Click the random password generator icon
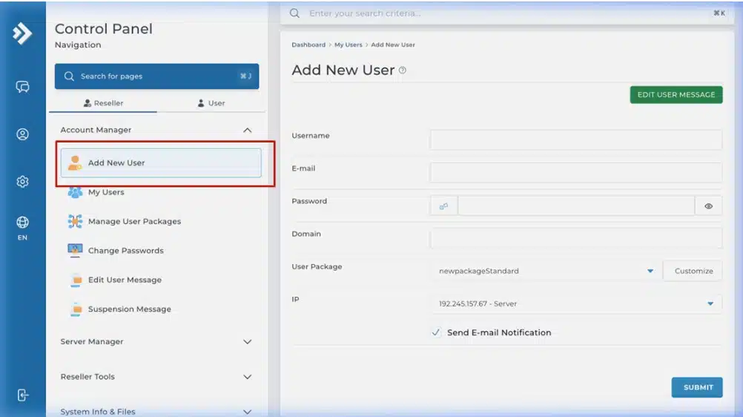 (443, 206)
